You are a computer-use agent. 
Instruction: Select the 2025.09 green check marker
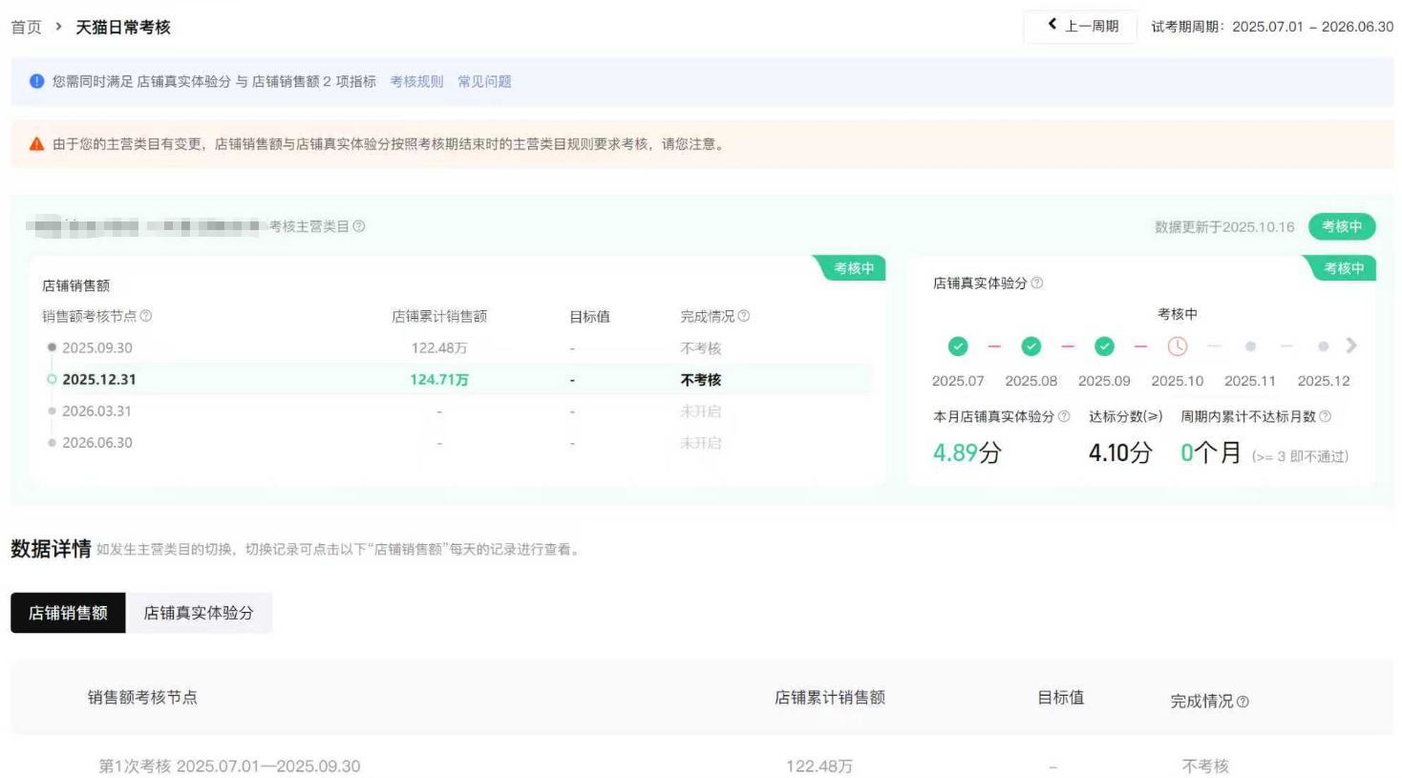click(x=1104, y=347)
